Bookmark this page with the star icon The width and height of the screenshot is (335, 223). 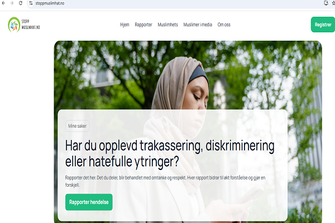(333, 3)
